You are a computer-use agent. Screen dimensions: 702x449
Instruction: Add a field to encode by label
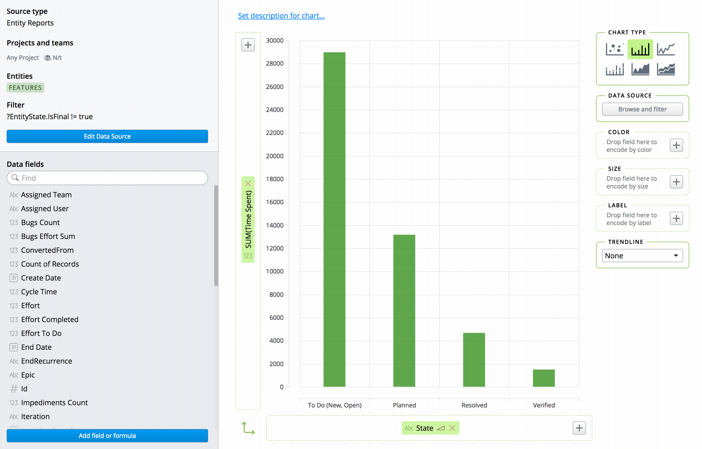(676, 218)
